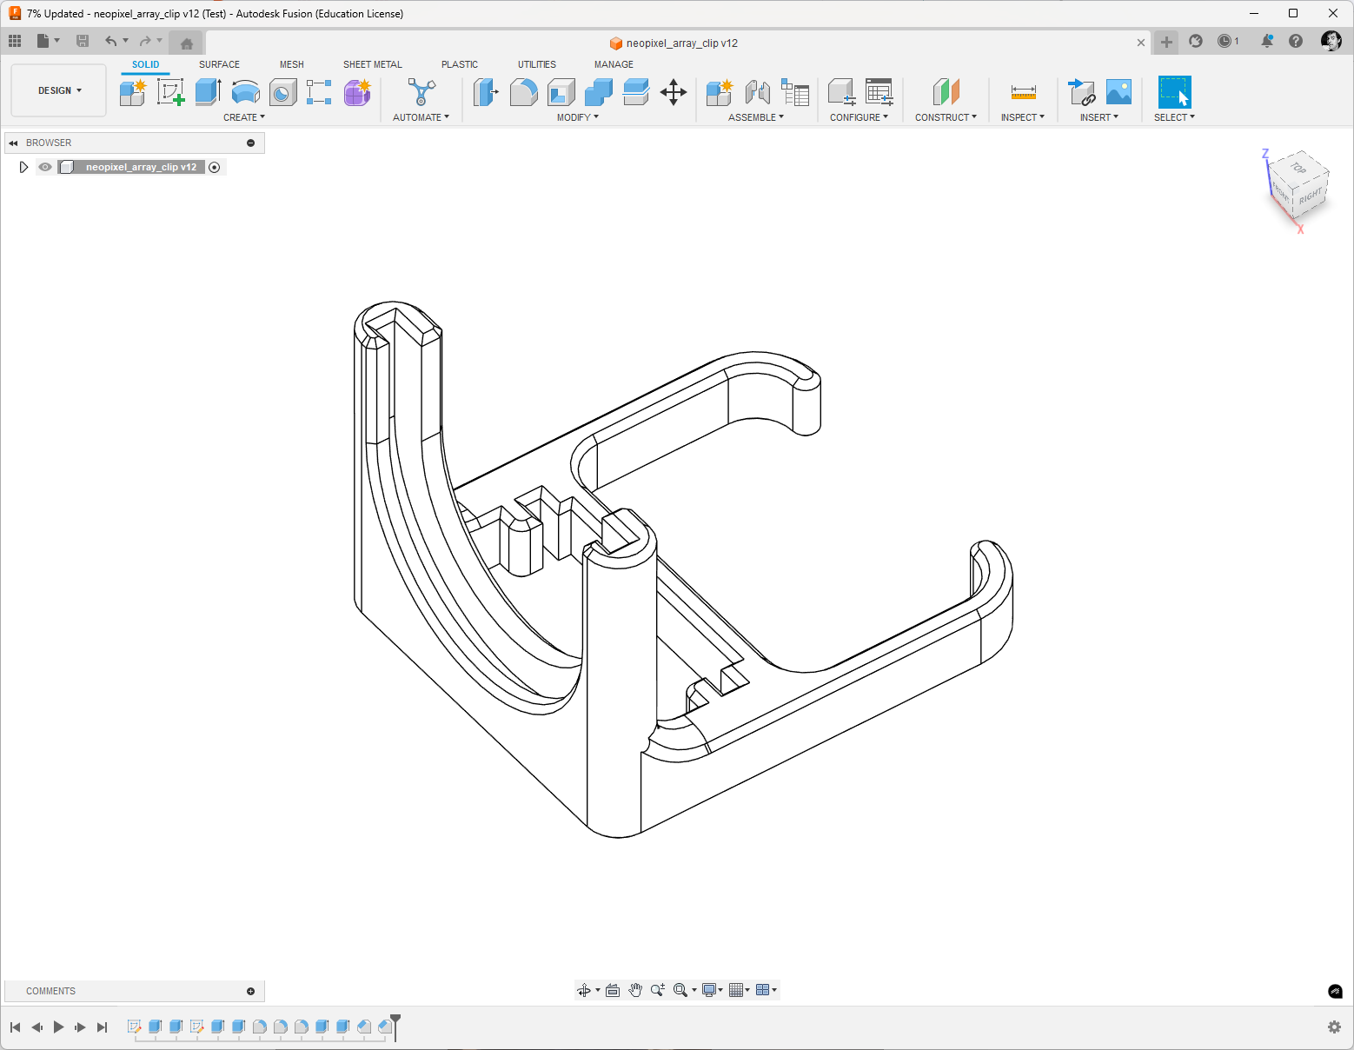Play the timeline animation

58,1027
